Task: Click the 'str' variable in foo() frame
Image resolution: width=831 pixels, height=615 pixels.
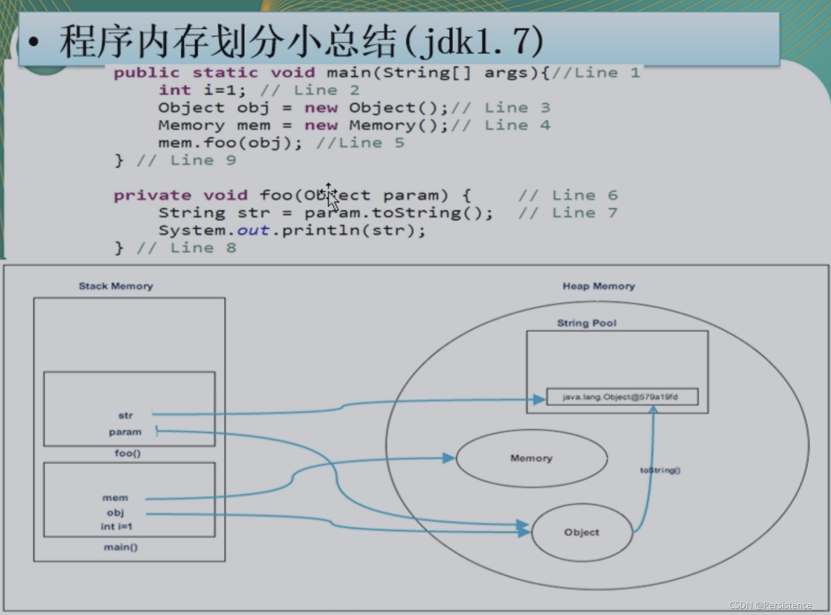Action: [x=125, y=416]
